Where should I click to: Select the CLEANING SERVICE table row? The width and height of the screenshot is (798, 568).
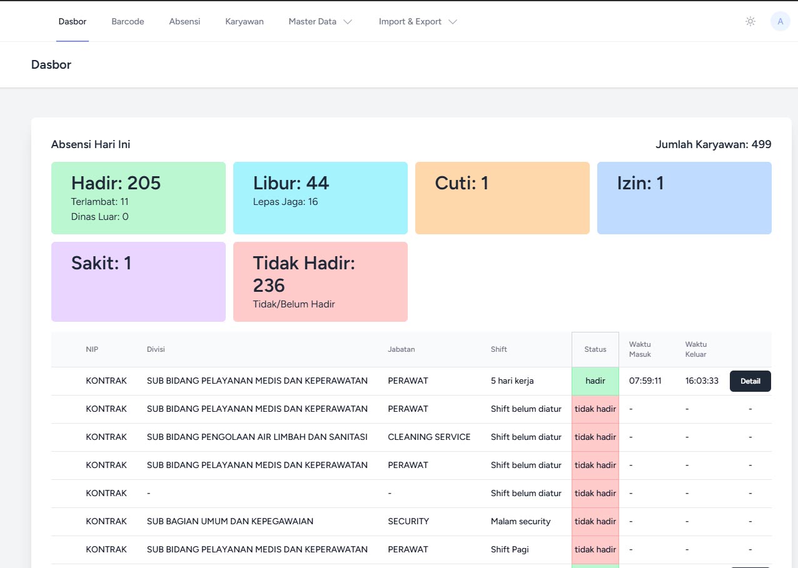[428, 437]
